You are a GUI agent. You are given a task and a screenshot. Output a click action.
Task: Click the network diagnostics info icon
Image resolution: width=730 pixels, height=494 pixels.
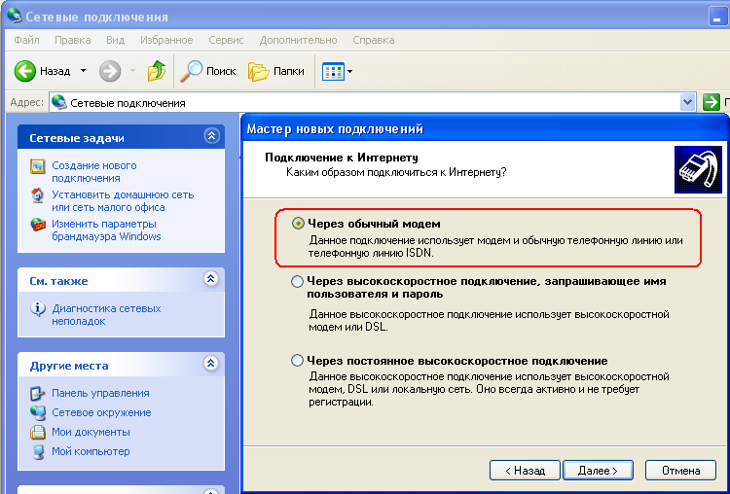point(37,309)
